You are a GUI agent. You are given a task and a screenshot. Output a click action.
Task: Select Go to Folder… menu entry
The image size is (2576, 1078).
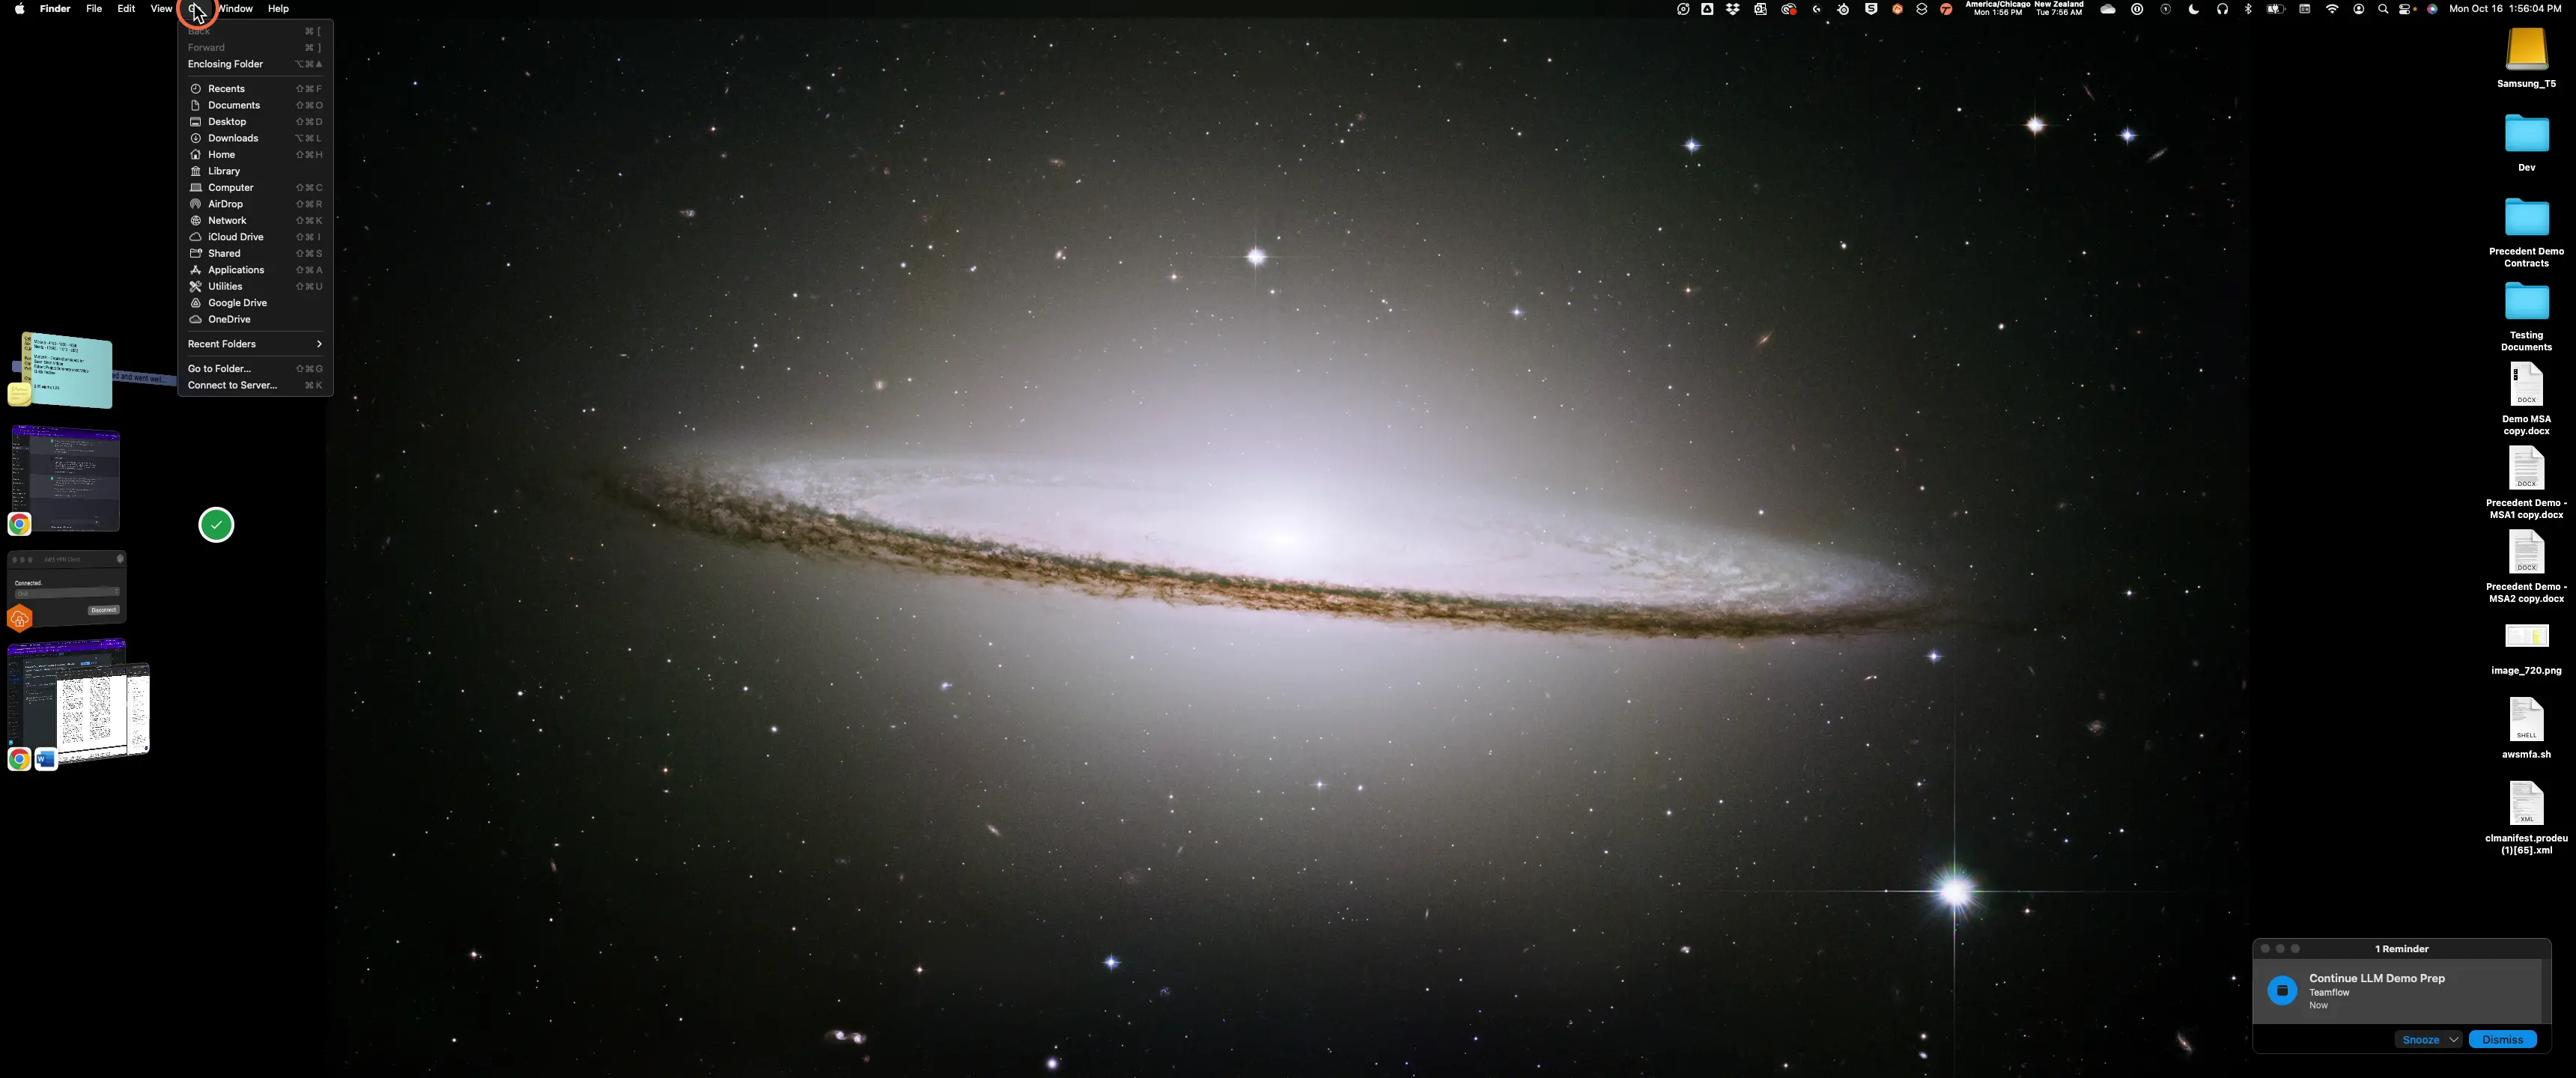click(255, 369)
